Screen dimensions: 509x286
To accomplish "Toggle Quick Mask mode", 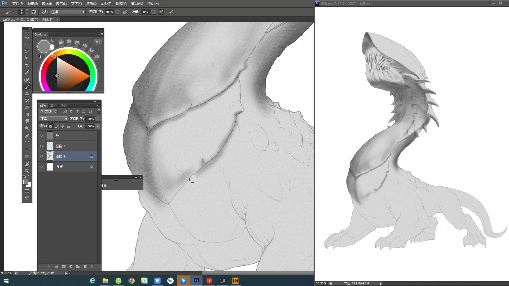I will (27, 191).
